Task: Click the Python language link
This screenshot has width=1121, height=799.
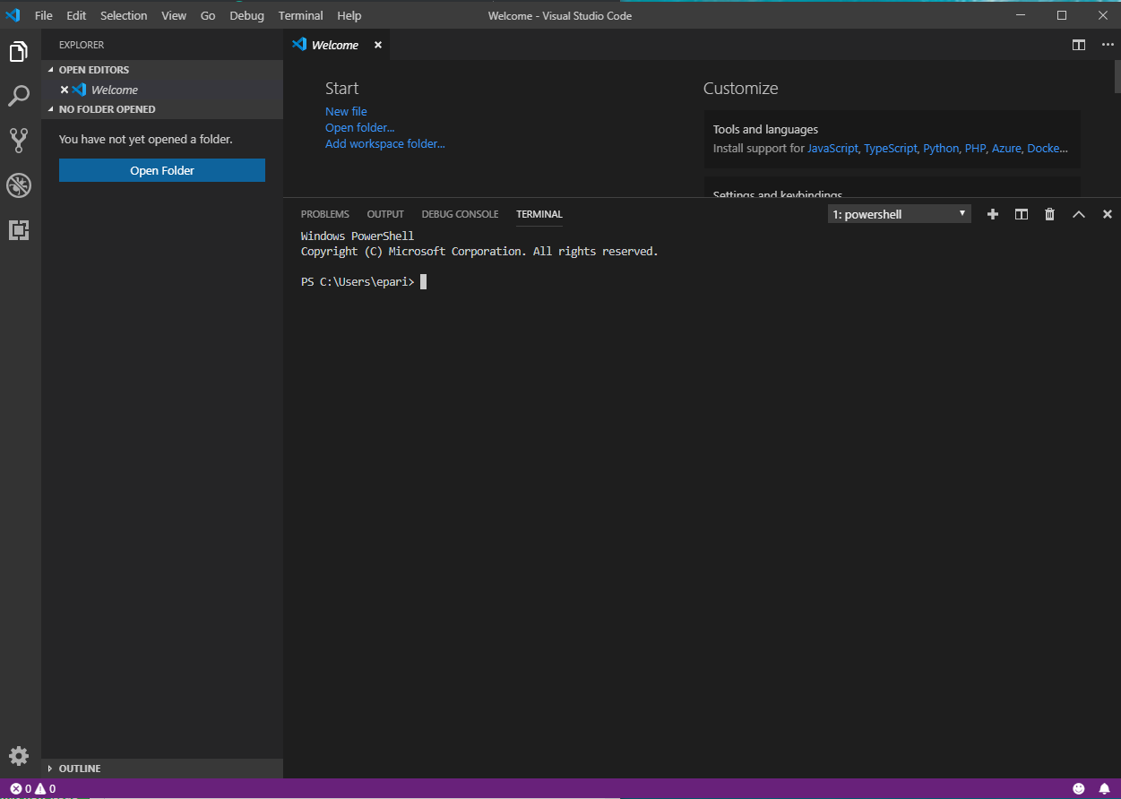Action: tap(941, 148)
